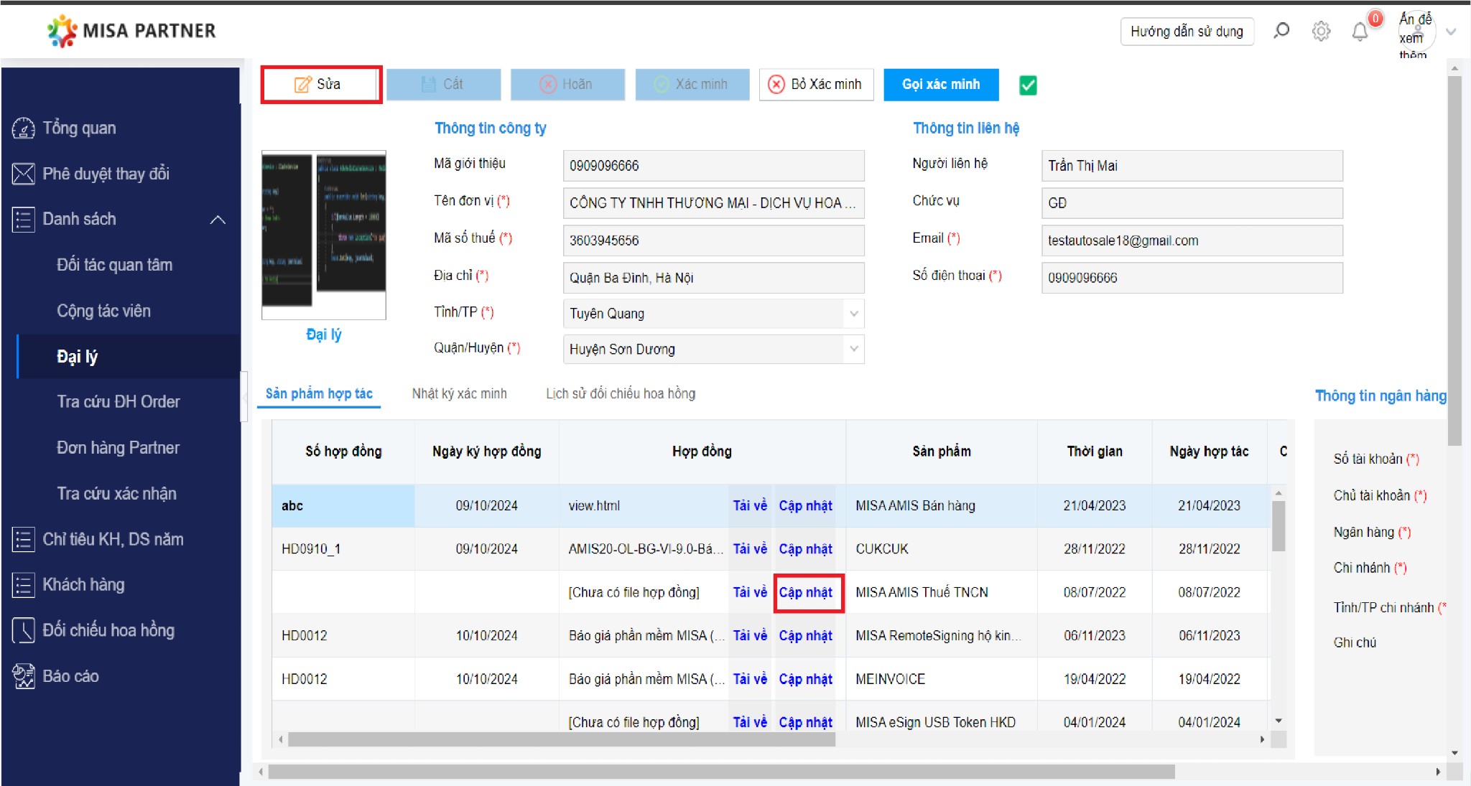
Task: Expand the user account menu arrow
Action: pyautogui.click(x=1451, y=32)
